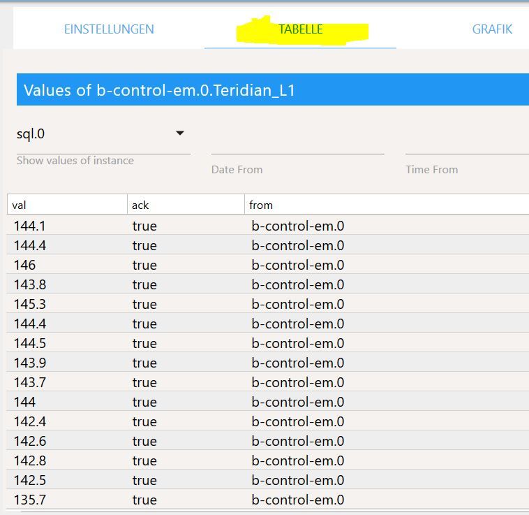This screenshot has width=529, height=515.
Task: Select the value 144 cell
Action: tap(24, 402)
